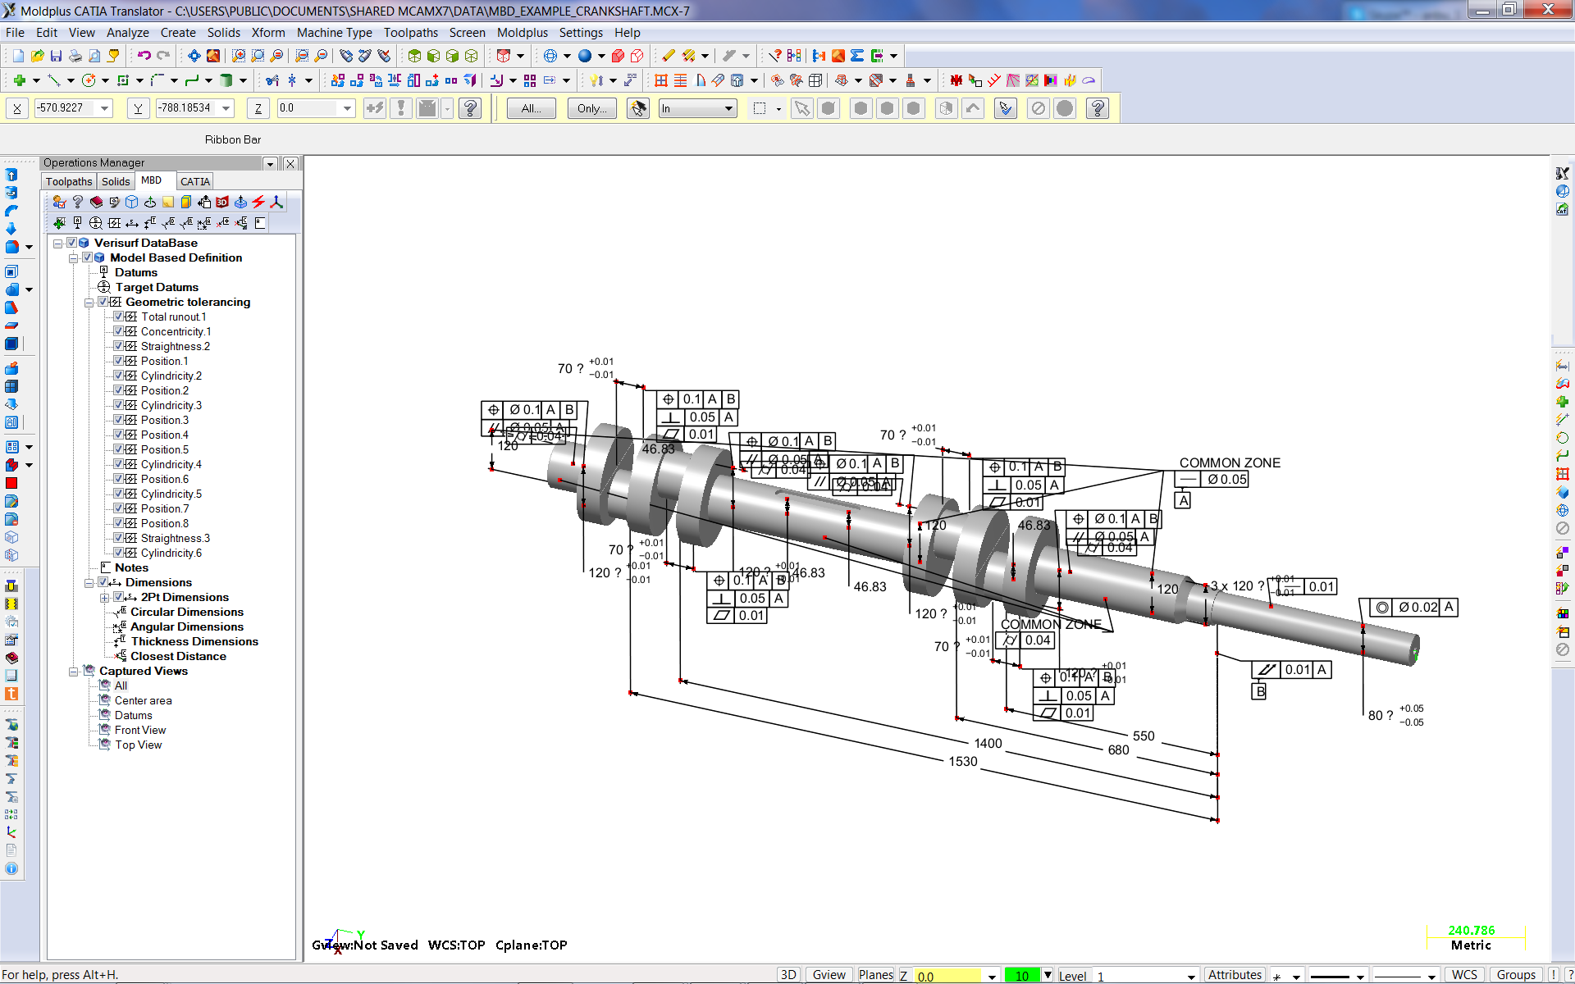Image resolution: width=1575 pixels, height=984 pixels.
Task: Open the Toolpaths menu
Action: (410, 33)
